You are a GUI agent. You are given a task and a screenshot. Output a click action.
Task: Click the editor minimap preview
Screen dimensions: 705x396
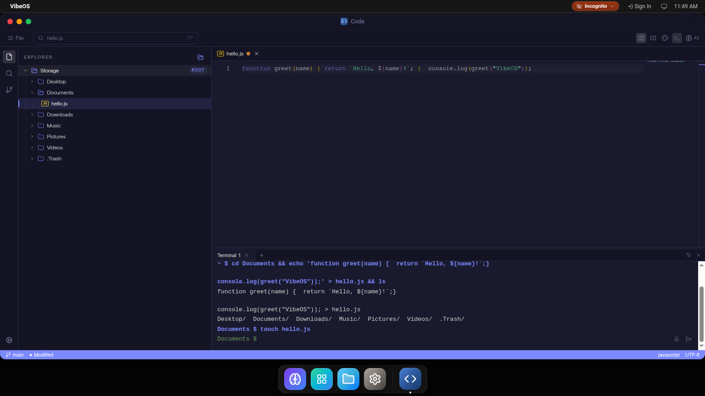point(666,61)
